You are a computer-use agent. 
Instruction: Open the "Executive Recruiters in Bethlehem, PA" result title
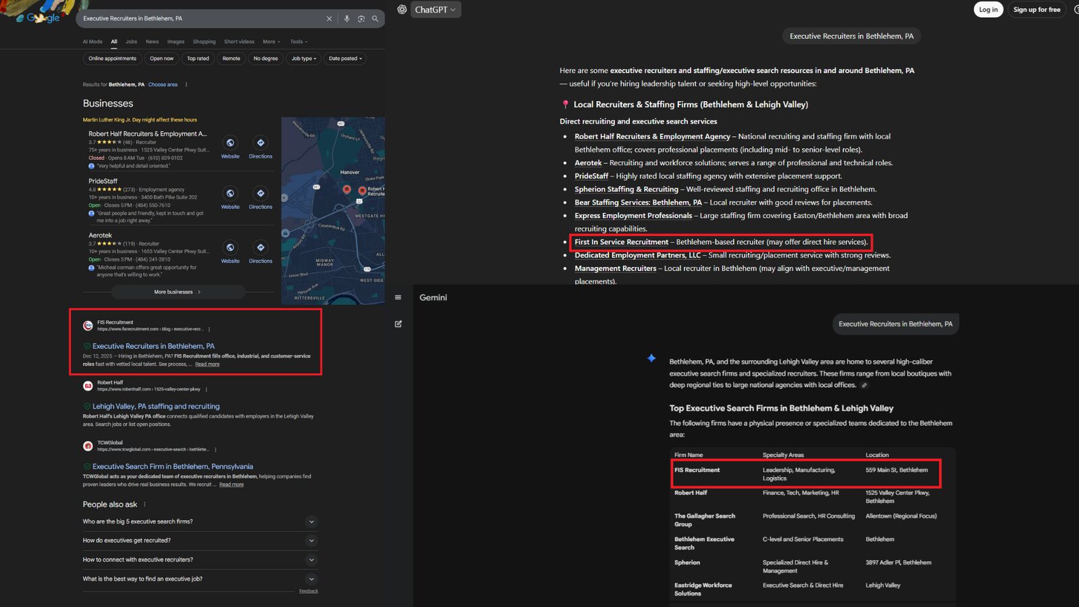tap(154, 346)
